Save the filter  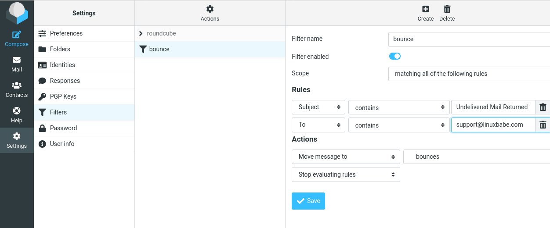tap(308, 201)
